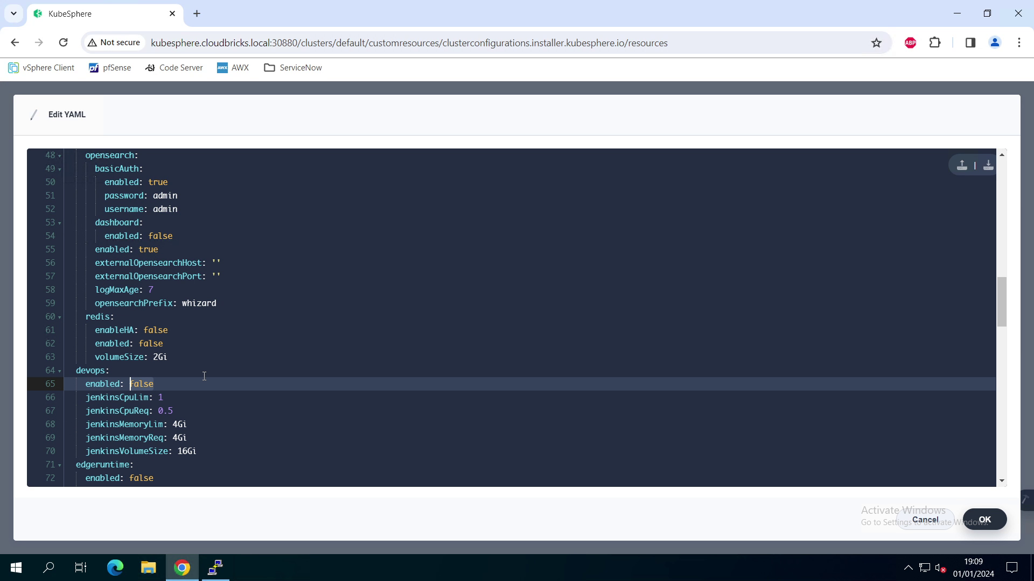Click the Cancel button
The image size is (1034, 581).
(x=925, y=520)
